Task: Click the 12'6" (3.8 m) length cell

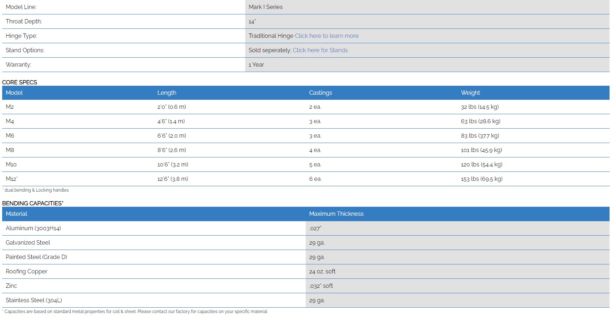Action: pyautogui.click(x=173, y=179)
